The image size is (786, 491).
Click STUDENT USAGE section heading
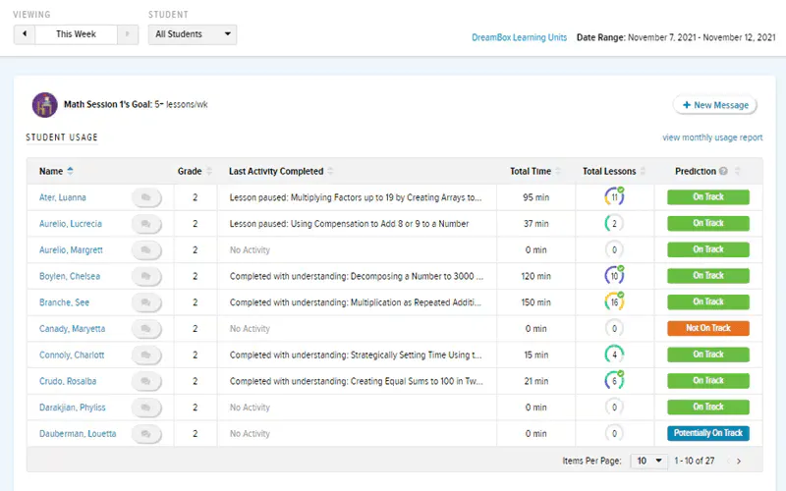tap(62, 137)
